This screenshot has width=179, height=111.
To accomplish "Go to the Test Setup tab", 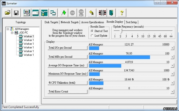I will pos(131,22).
